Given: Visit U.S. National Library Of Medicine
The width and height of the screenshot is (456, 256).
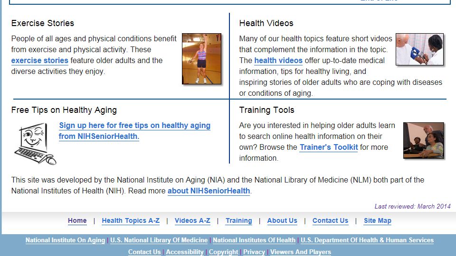Looking at the screenshot, I should pos(159,240).
